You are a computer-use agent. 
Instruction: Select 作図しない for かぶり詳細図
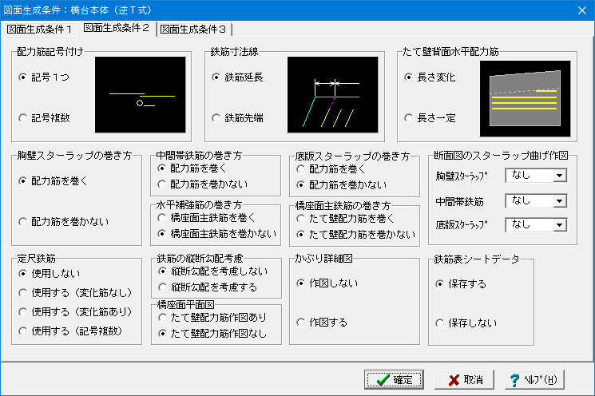tap(327, 283)
